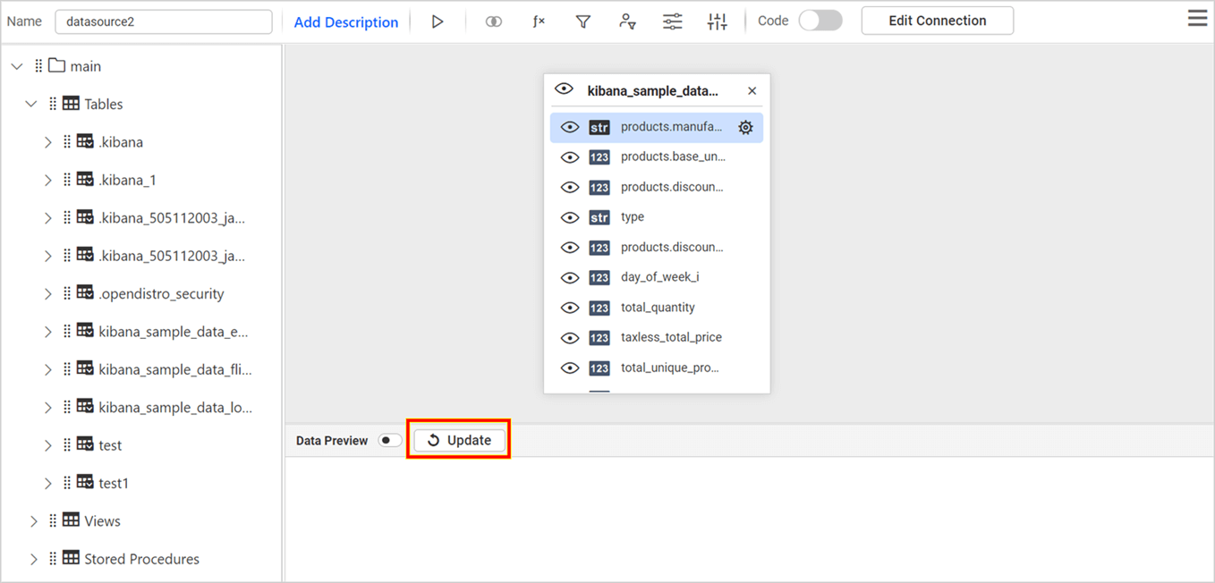1215x583 pixels.
Task: Run the data source with play icon
Action: 437,21
